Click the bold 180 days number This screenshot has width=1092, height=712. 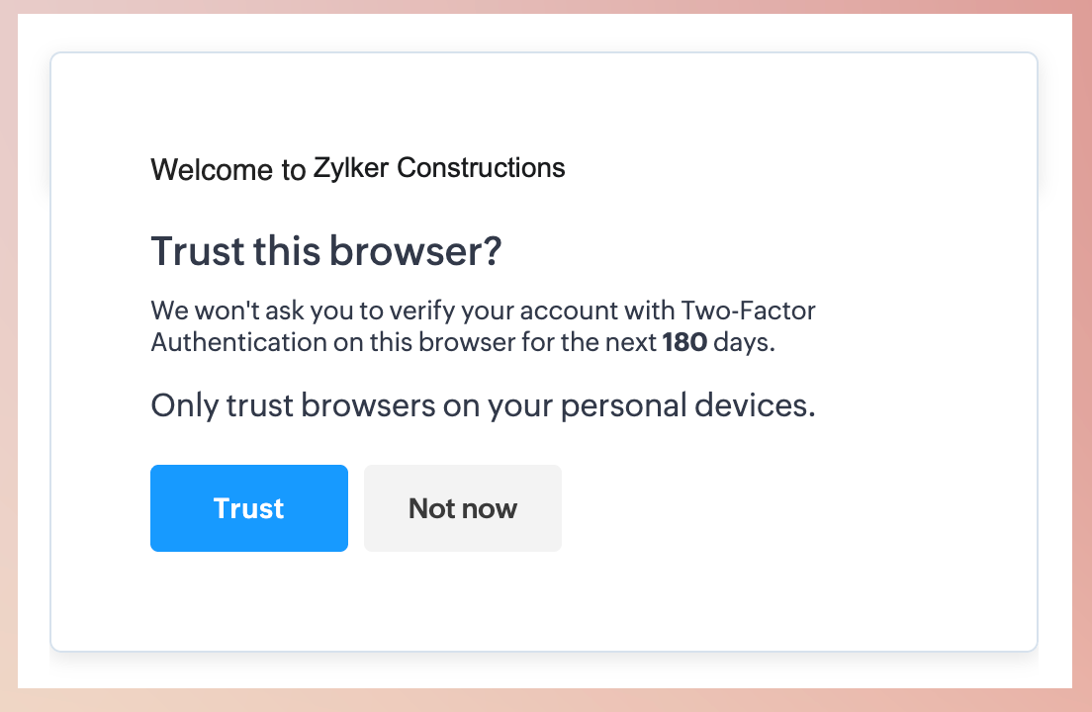[x=684, y=343]
